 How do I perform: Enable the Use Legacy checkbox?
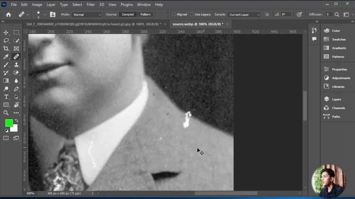point(192,14)
